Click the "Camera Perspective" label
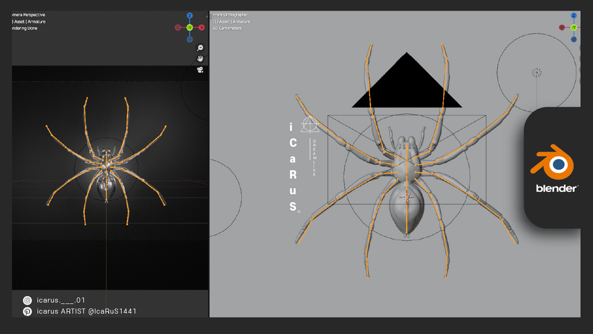This screenshot has width=593, height=334. point(28,15)
